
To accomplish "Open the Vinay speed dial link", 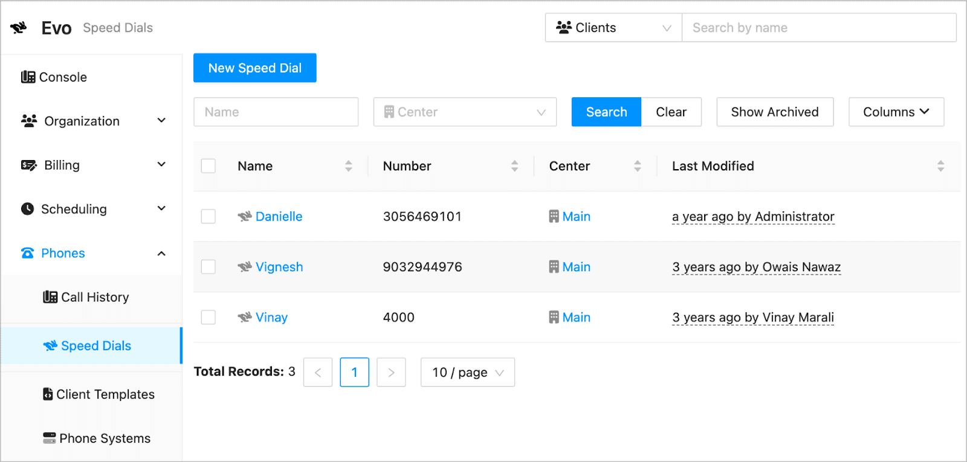I will pos(271,317).
